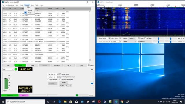Click the WSJT-X title bar app icon

pos(3,2)
